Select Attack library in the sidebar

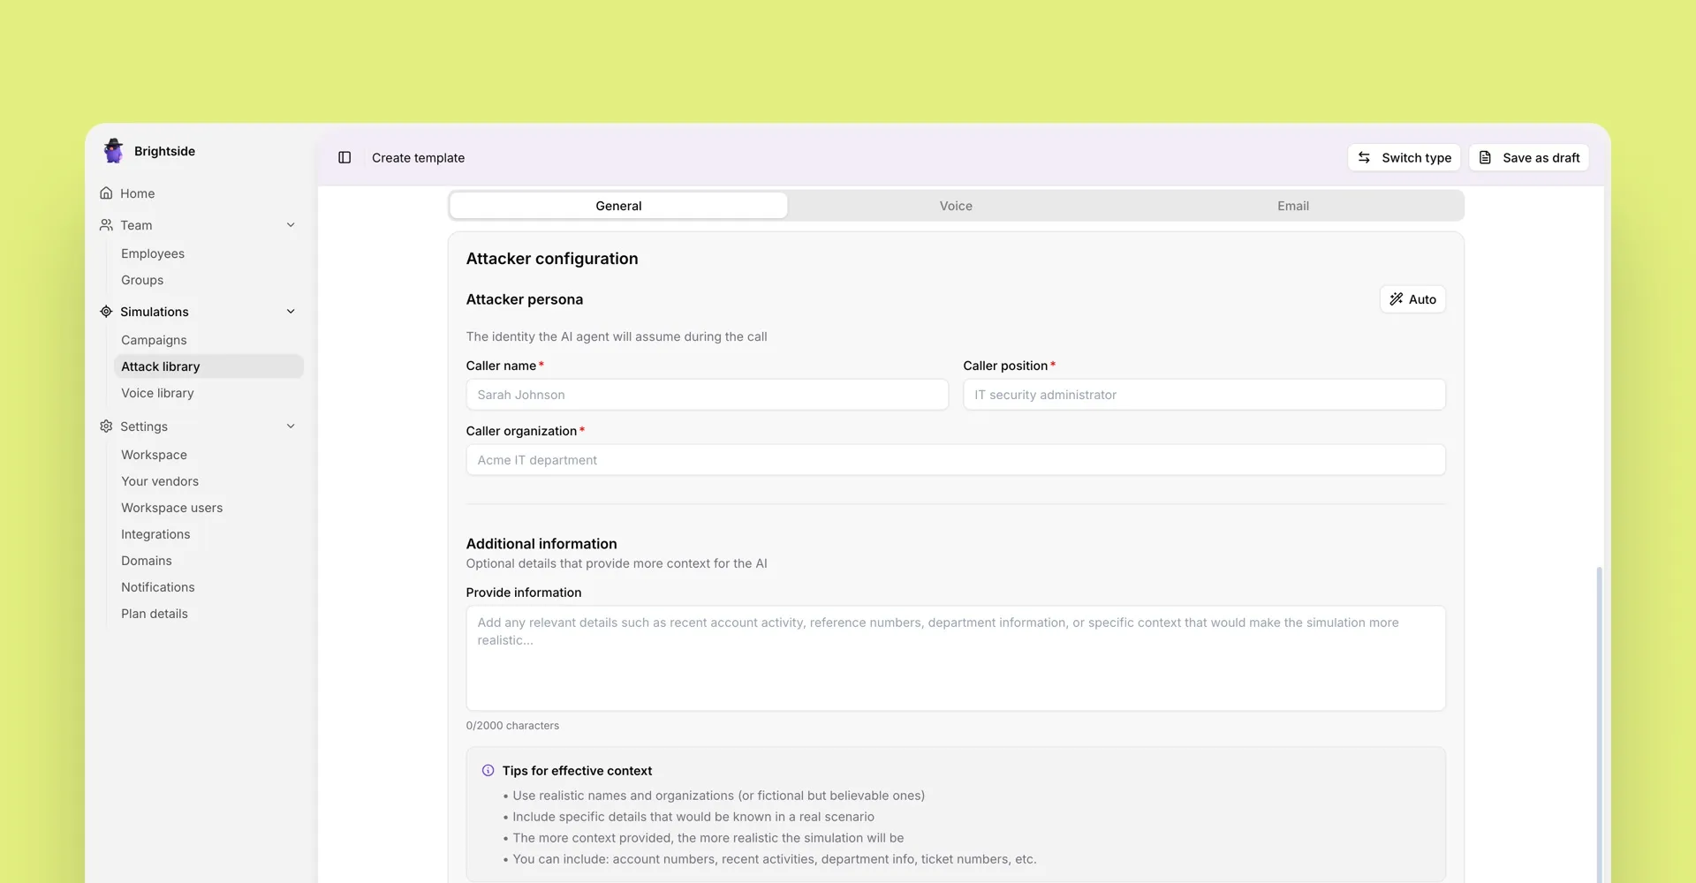[208, 366]
